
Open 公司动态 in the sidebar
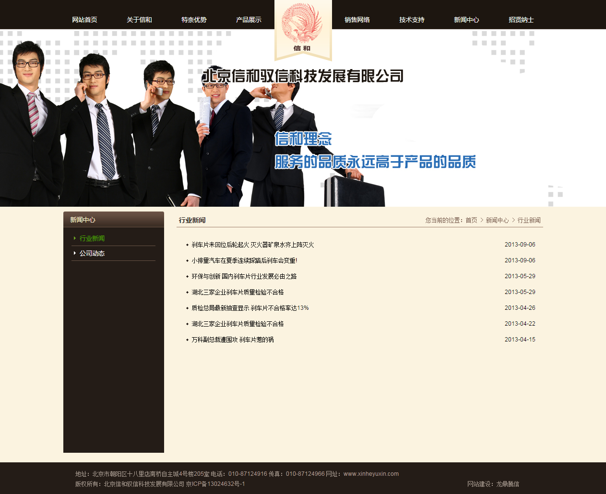(x=92, y=253)
